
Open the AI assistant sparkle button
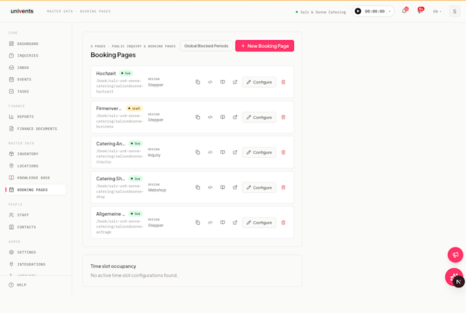453,277
